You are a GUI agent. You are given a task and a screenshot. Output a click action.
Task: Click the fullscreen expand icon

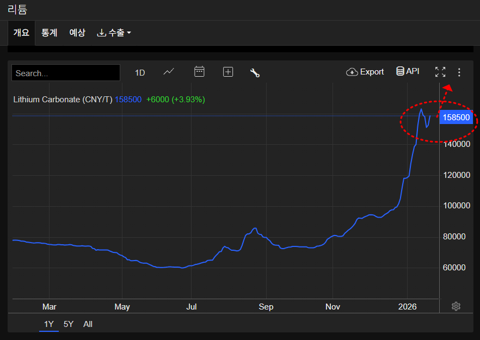(x=440, y=72)
